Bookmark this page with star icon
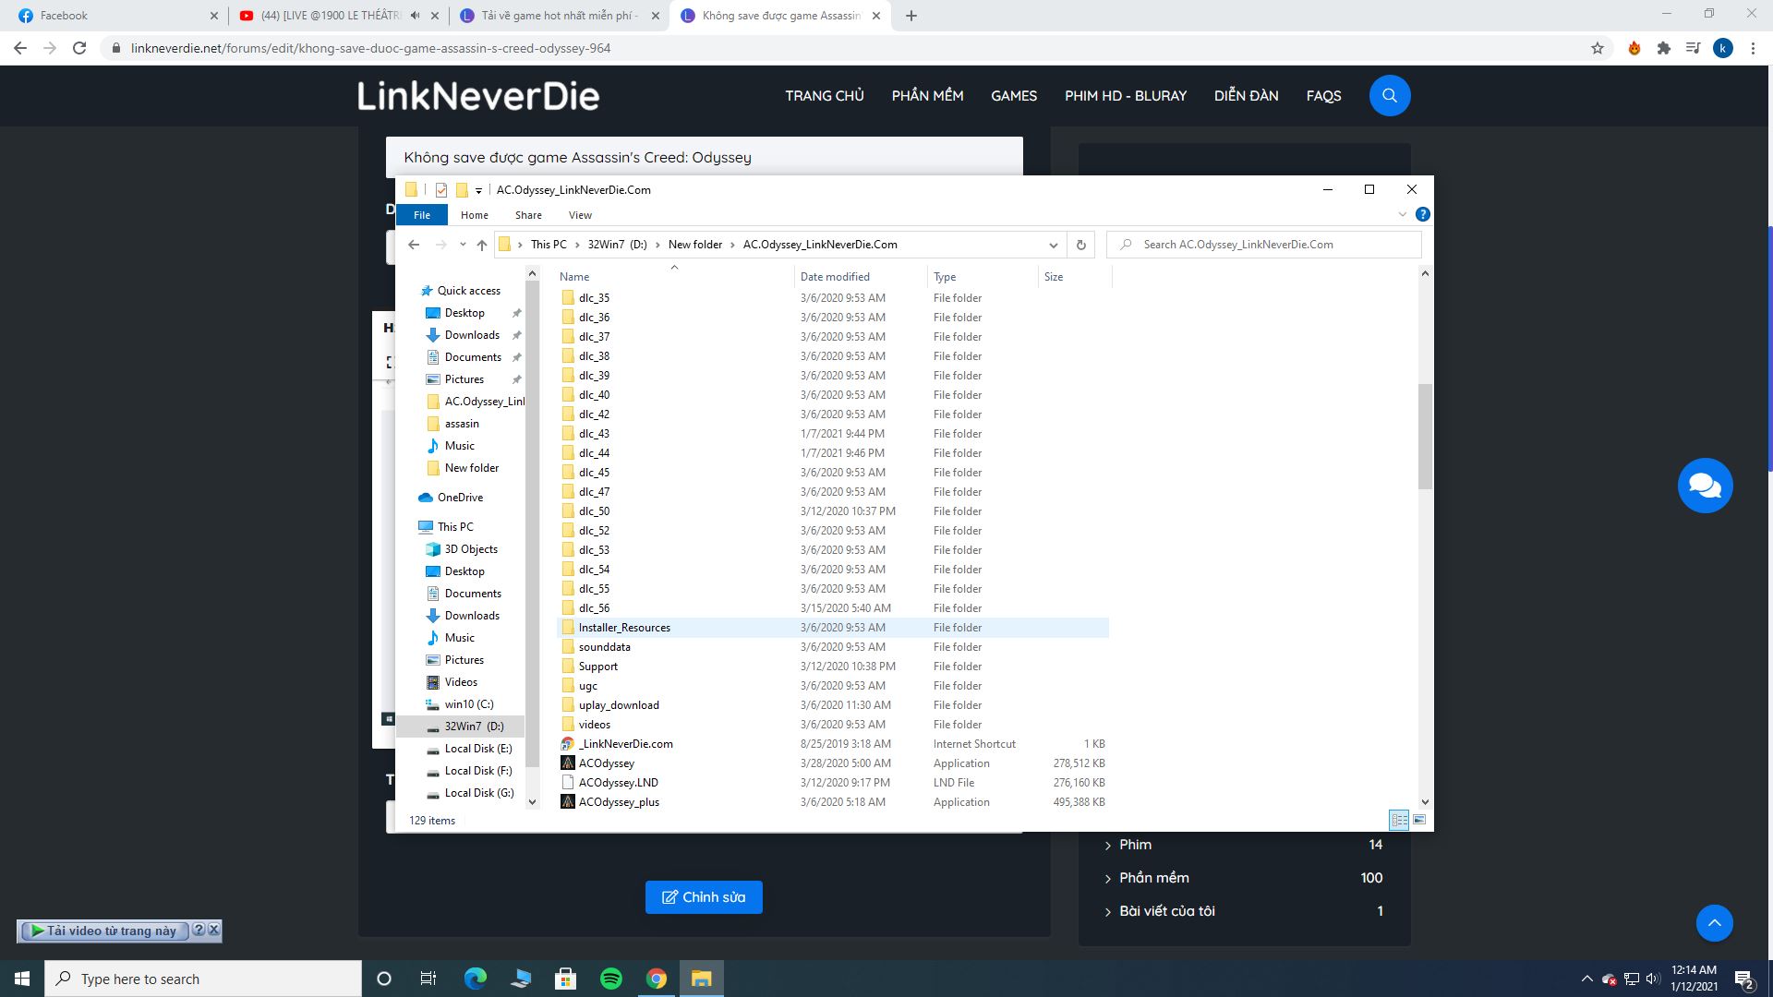 [x=1597, y=48]
